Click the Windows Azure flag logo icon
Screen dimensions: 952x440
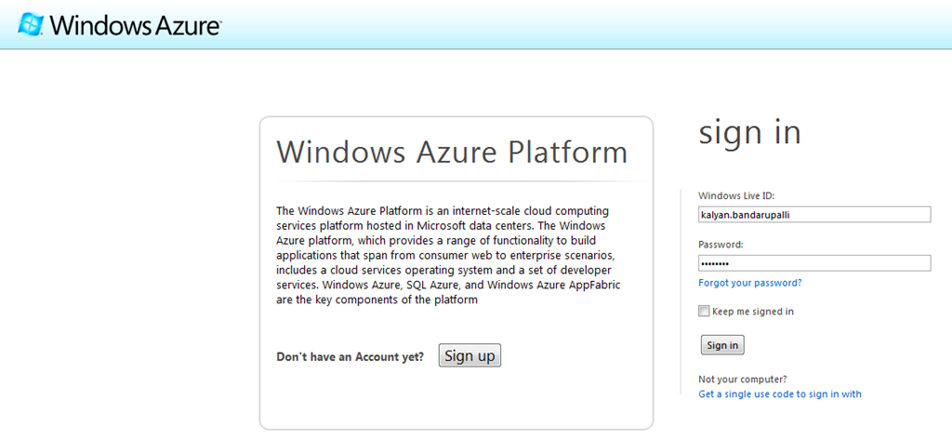(x=31, y=24)
